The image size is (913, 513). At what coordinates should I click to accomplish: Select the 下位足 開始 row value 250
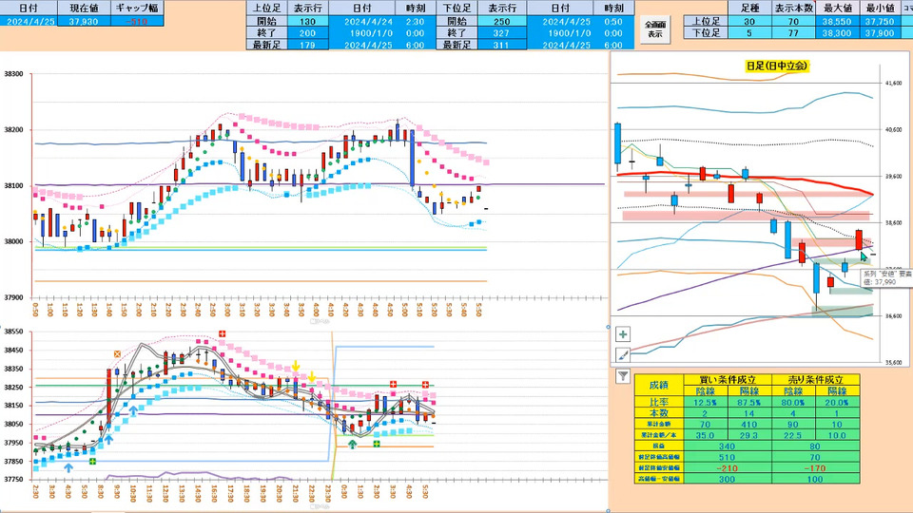pyautogui.click(x=502, y=22)
